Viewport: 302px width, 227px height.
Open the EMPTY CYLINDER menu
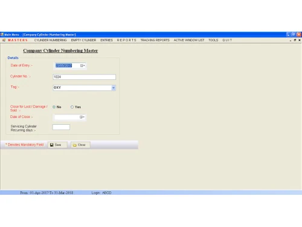coord(83,40)
